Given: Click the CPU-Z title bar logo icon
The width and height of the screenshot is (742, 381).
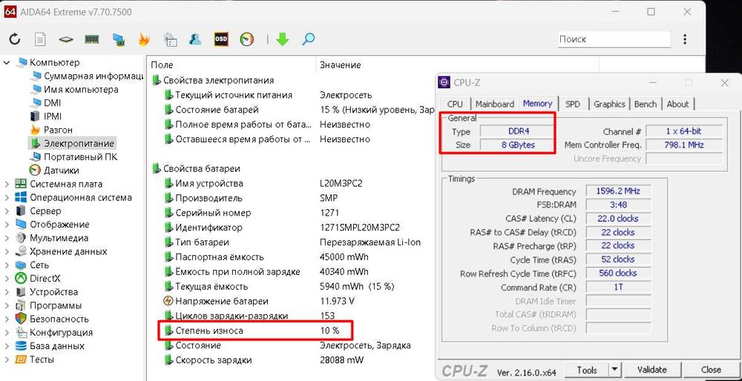Looking at the screenshot, I should pyautogui.click(x=444, y=83).
